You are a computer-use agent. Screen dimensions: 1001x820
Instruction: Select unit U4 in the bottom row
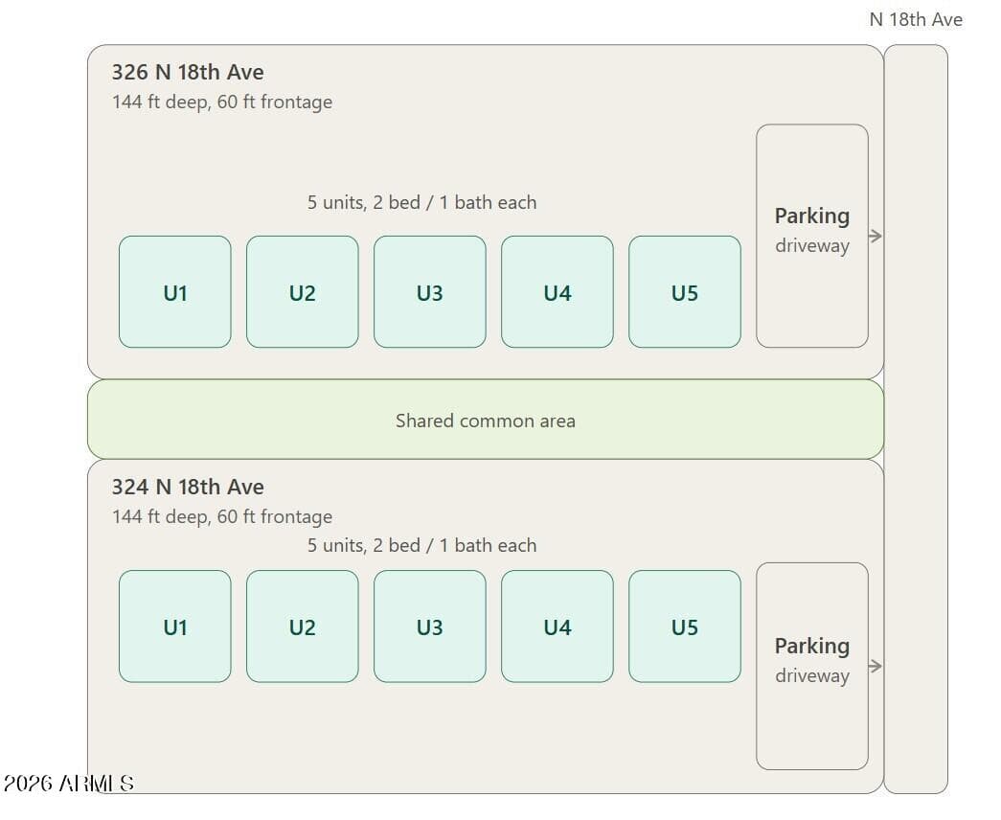pyautogui.click(x=557, y=626)
